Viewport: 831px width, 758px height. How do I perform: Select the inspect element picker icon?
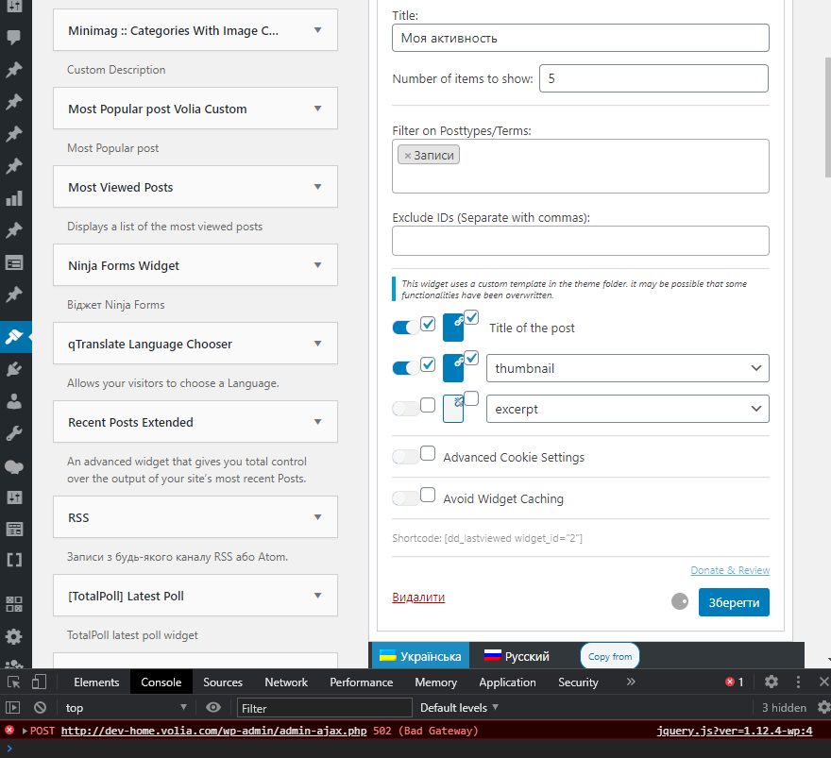[x=14, y=682]
